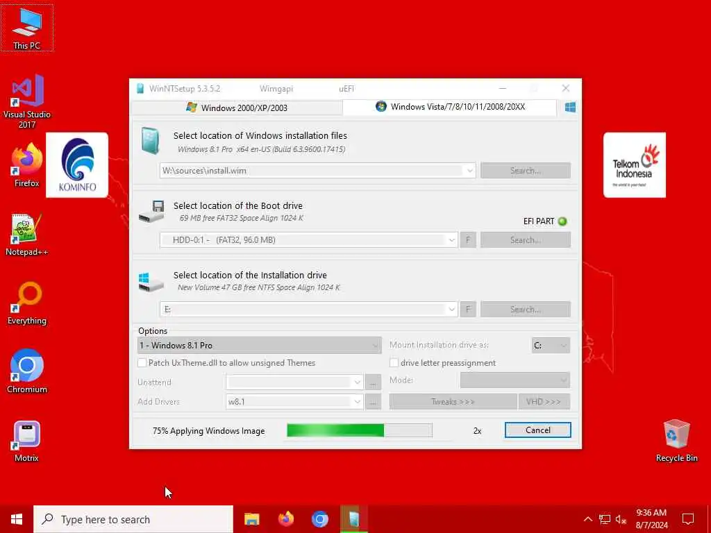Screen dimensions: 711x533
Task: Open the VHD >>> options
Action: click(544, 402)
